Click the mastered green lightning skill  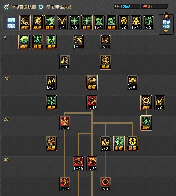coord(119,143)
